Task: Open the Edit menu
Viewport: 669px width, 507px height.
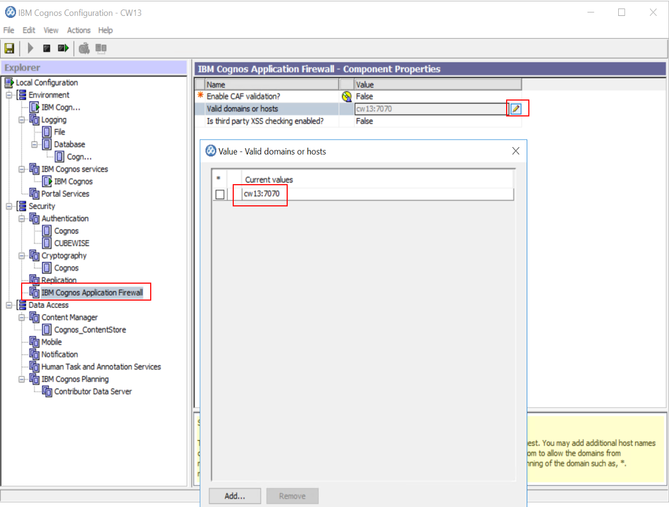Action: 29,30
